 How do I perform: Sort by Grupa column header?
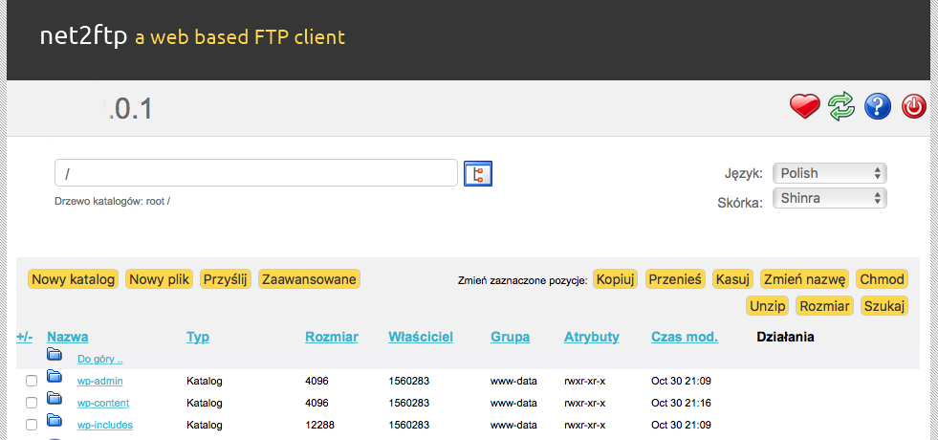[x=511, y=337]
